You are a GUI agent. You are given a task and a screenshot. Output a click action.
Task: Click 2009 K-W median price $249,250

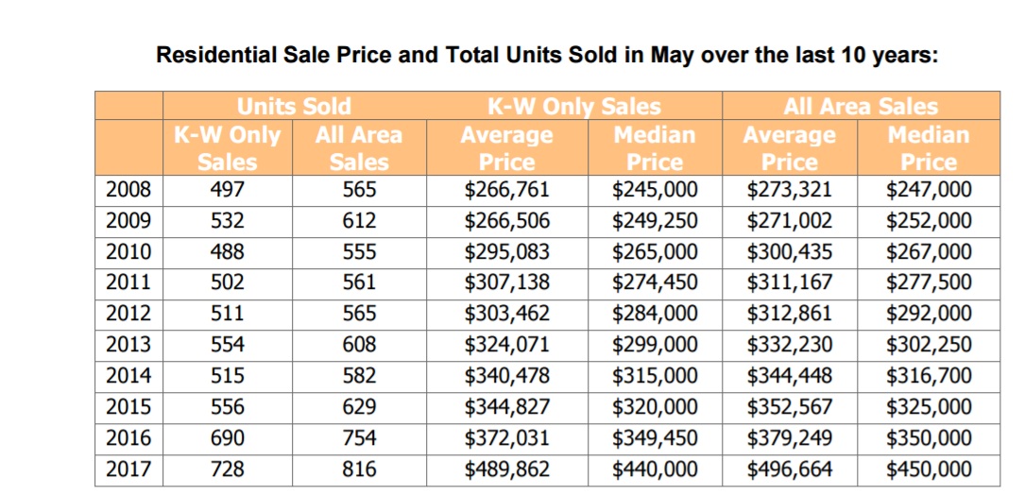655,221
